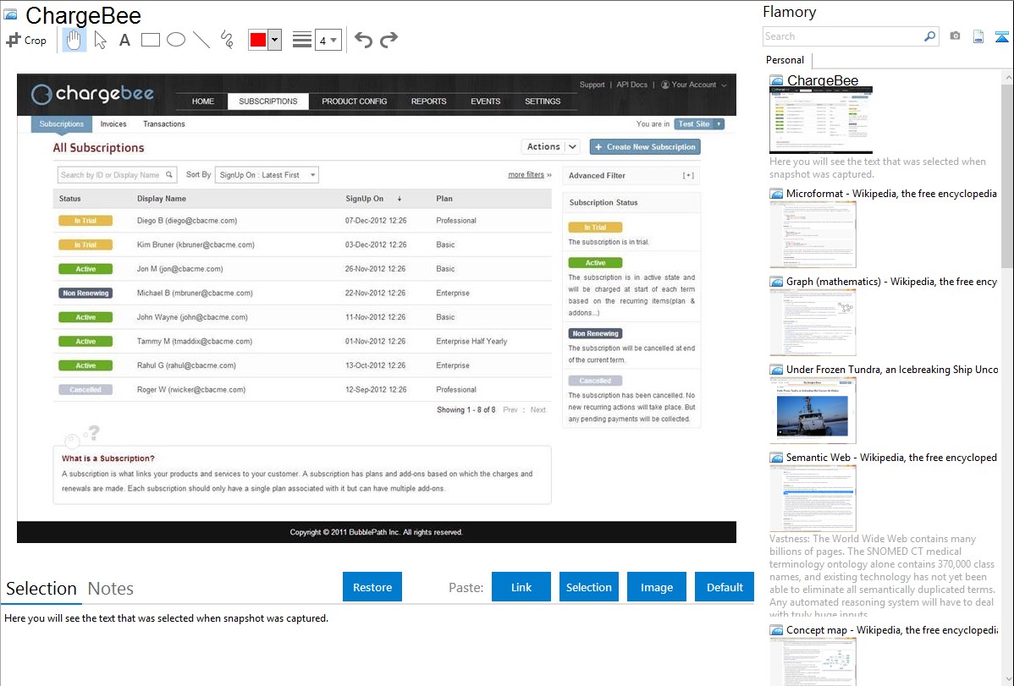Viewport: 1014px width, 686px height.
Task: Go to the Invoices subtab
Action: coord(113,124)
